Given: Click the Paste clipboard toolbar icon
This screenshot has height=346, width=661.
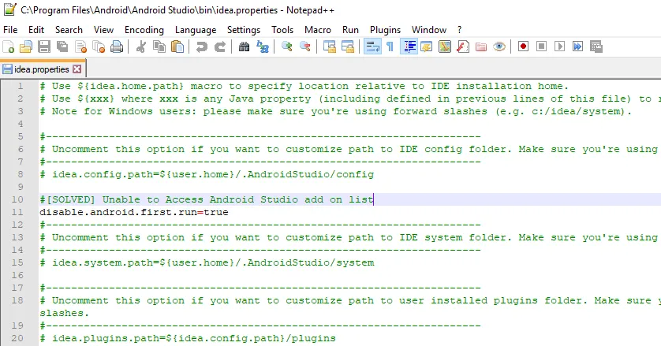Looking at the screenshot, I should point(177,47).
